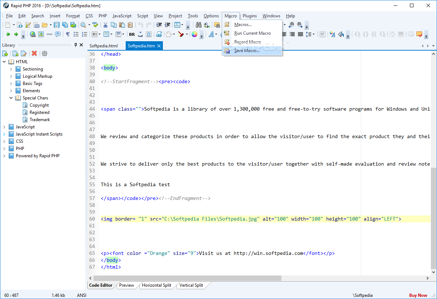Choose Macros... from the Macro menu
The image size is (437, 299).
(x=252, y=25)
